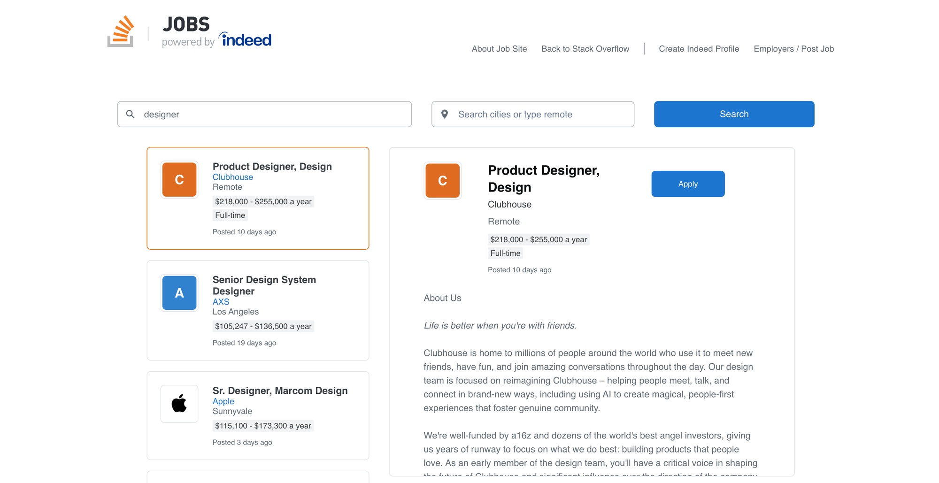Viewport: 939px width, 483px height.
Task: Click the Los Angeles location text
Action: pos(236,312)
